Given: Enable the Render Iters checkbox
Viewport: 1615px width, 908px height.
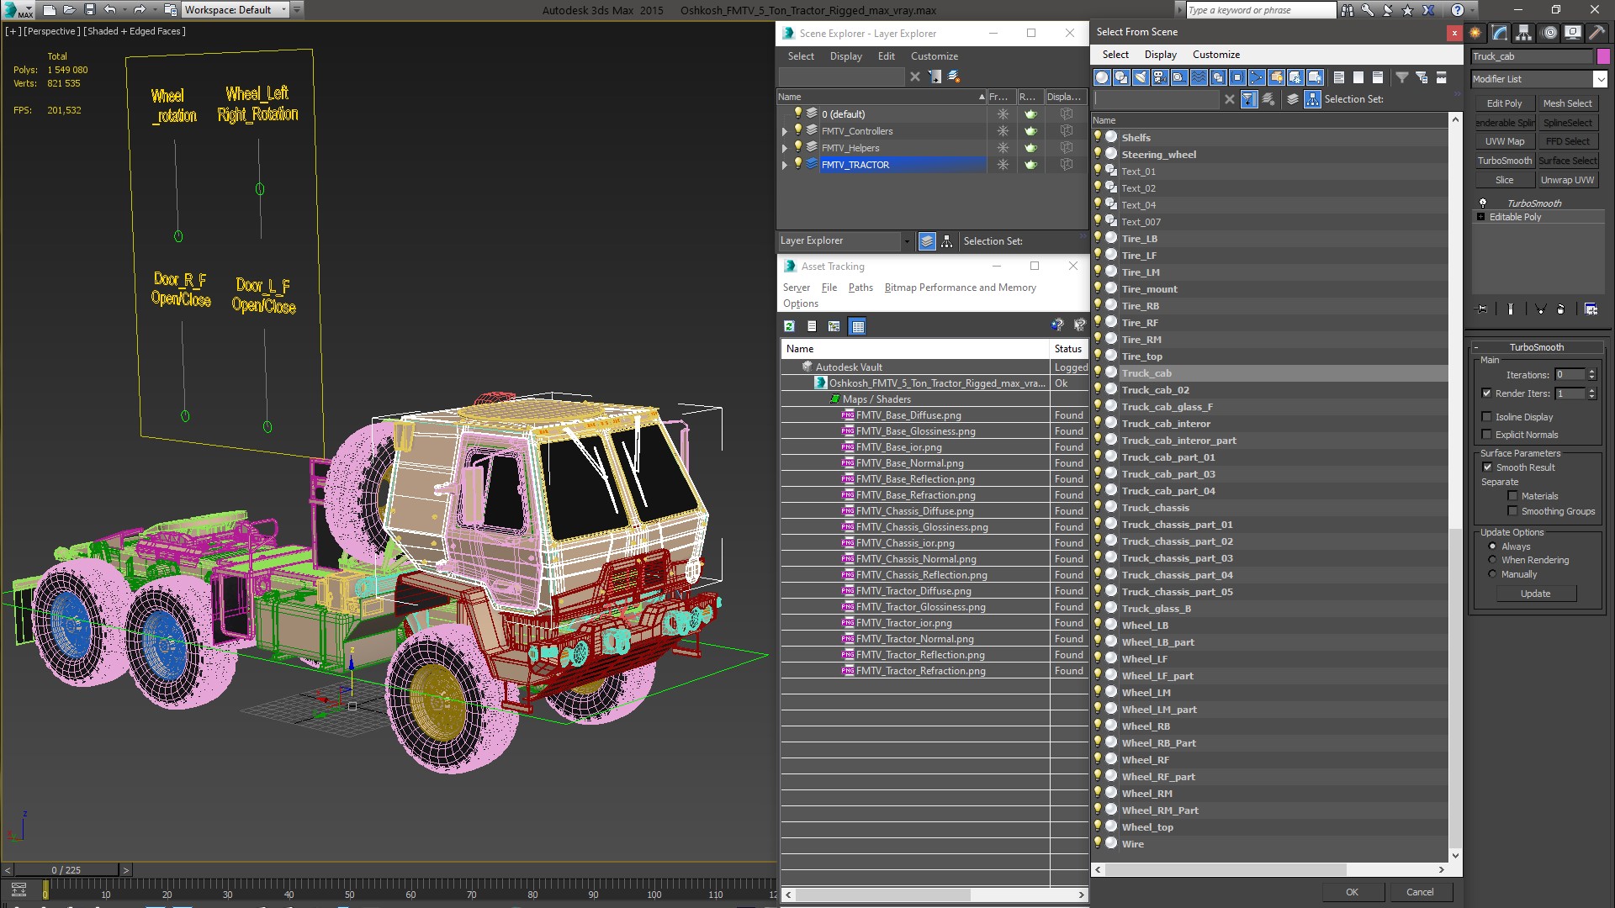Looking at the screenshot, I should [x=1486, y=393].
